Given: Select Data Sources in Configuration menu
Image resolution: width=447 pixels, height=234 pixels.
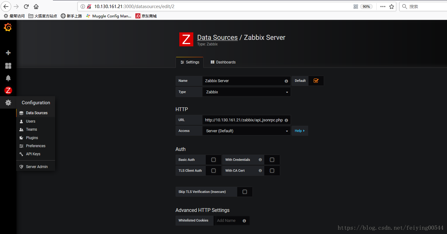Looking at the screenshot, I should (36, 113).
